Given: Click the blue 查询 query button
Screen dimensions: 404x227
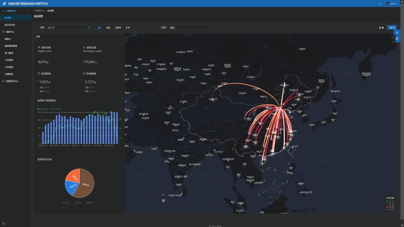Looking at the screenshot, I should pyautogui.click(x=392, y=28).
